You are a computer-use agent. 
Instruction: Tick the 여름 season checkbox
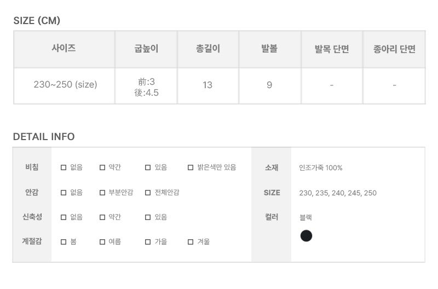click(102, 241)
